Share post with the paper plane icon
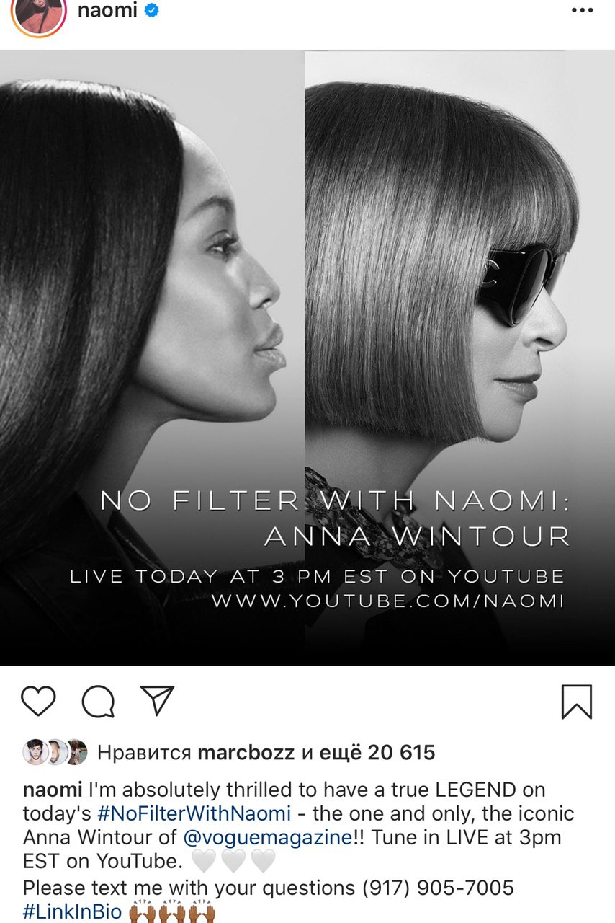 157,700
